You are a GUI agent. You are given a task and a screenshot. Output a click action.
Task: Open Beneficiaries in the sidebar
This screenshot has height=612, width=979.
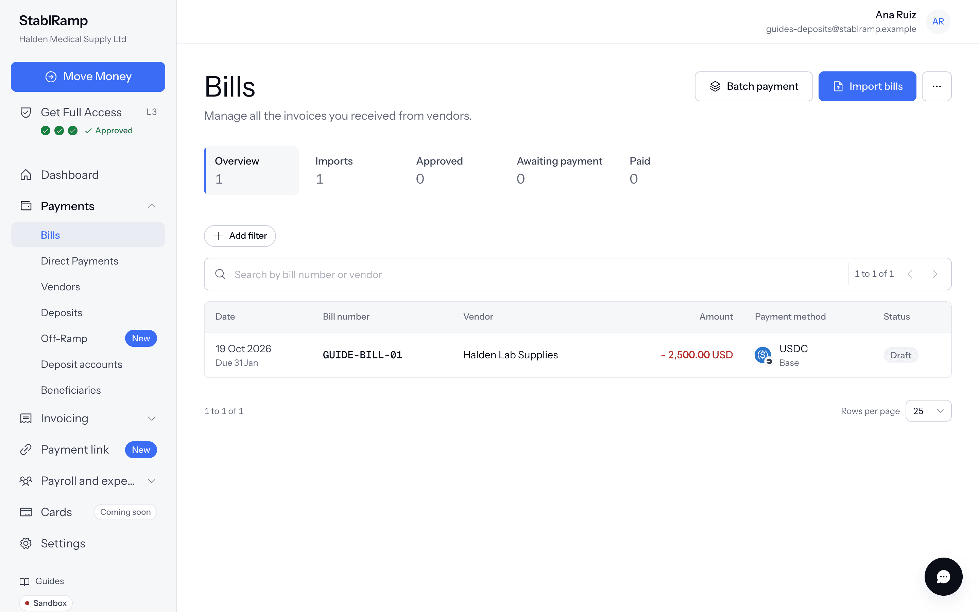point(71,390)
